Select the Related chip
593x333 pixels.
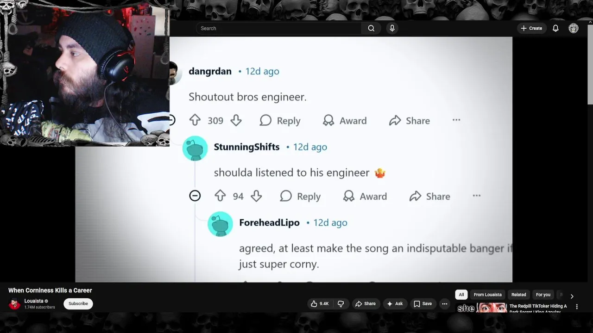click(x=518, y=295)
